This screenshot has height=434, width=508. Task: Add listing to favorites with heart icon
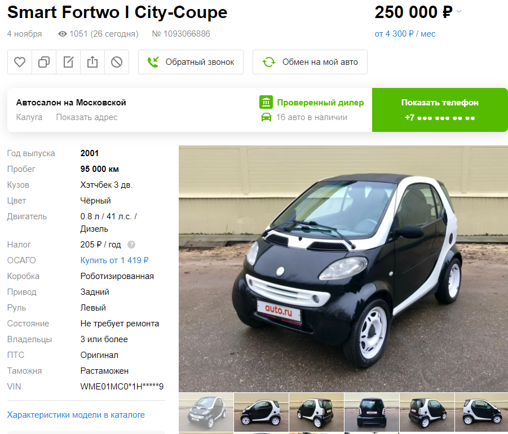pos(20,62)
